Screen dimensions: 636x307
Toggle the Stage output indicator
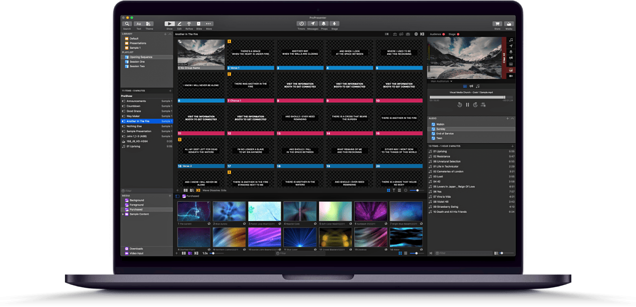(x=458, y=34)
